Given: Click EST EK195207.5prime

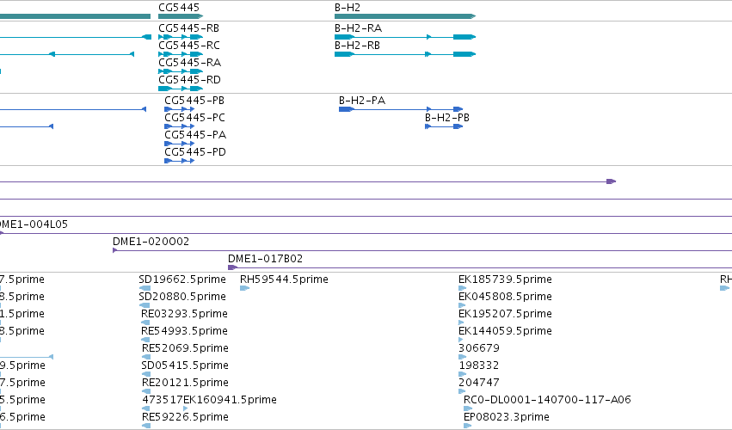Looking at the screenshot, I should click(505, 314).
